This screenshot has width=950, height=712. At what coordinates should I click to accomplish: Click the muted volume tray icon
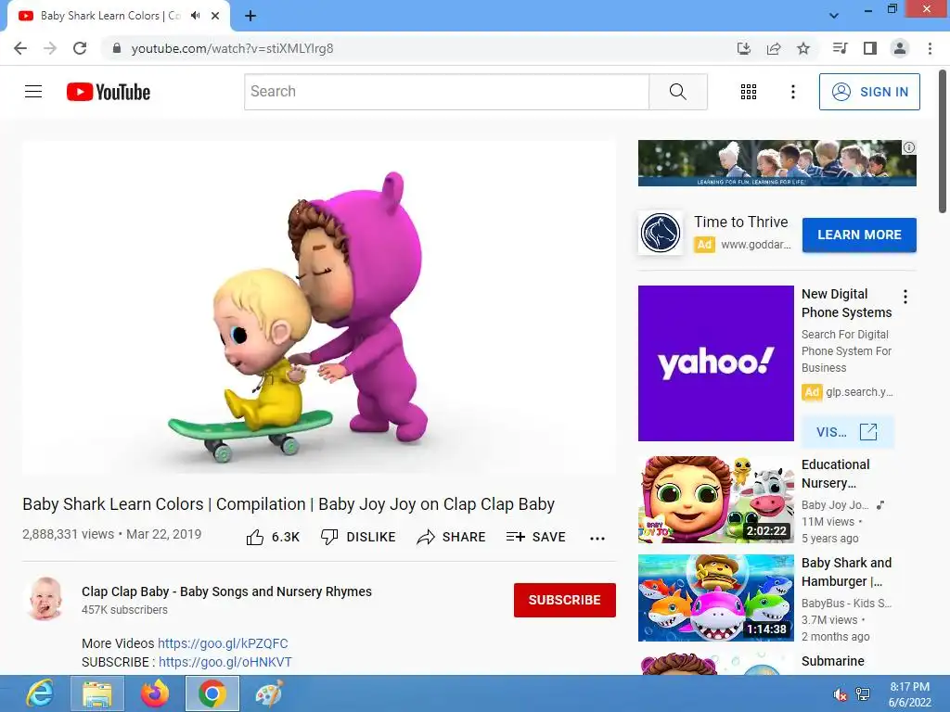pyautogui.click(x=841, y=694)
